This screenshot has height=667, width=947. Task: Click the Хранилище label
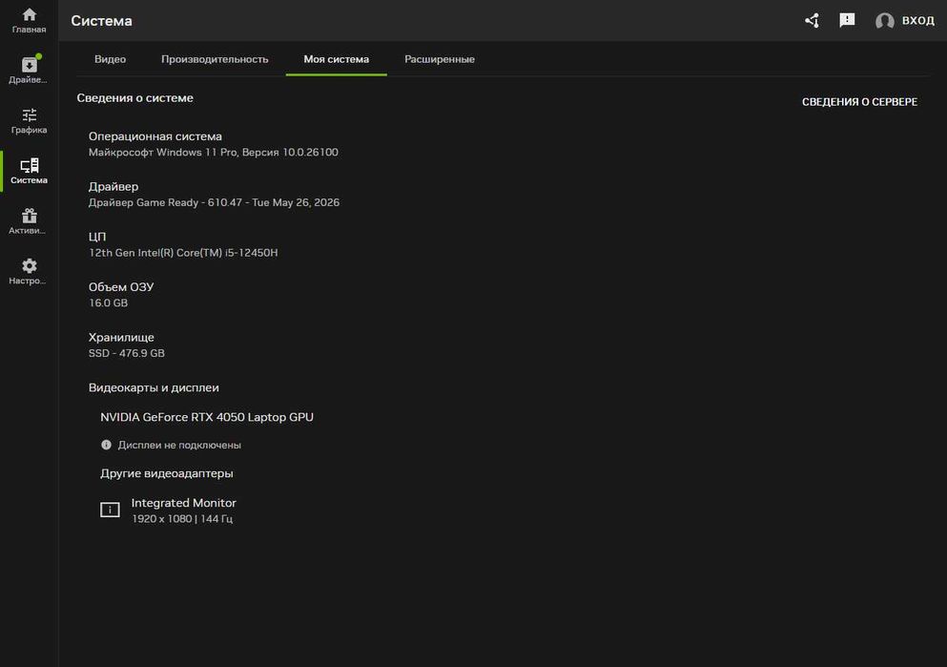tap(121, 337)
